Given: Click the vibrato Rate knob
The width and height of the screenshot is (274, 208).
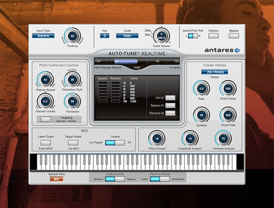Looking at the screenshot, I should 201,89.
